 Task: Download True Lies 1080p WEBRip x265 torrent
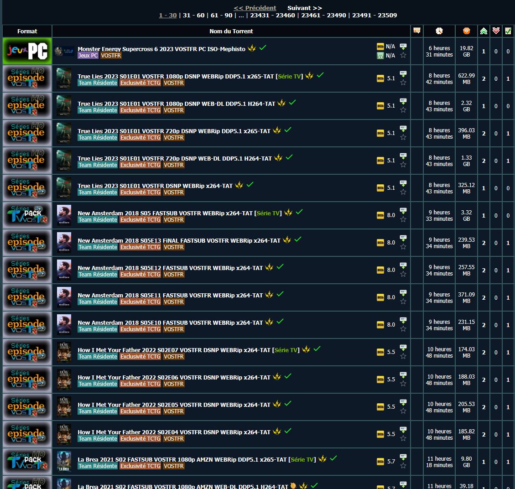pos(403,73)
